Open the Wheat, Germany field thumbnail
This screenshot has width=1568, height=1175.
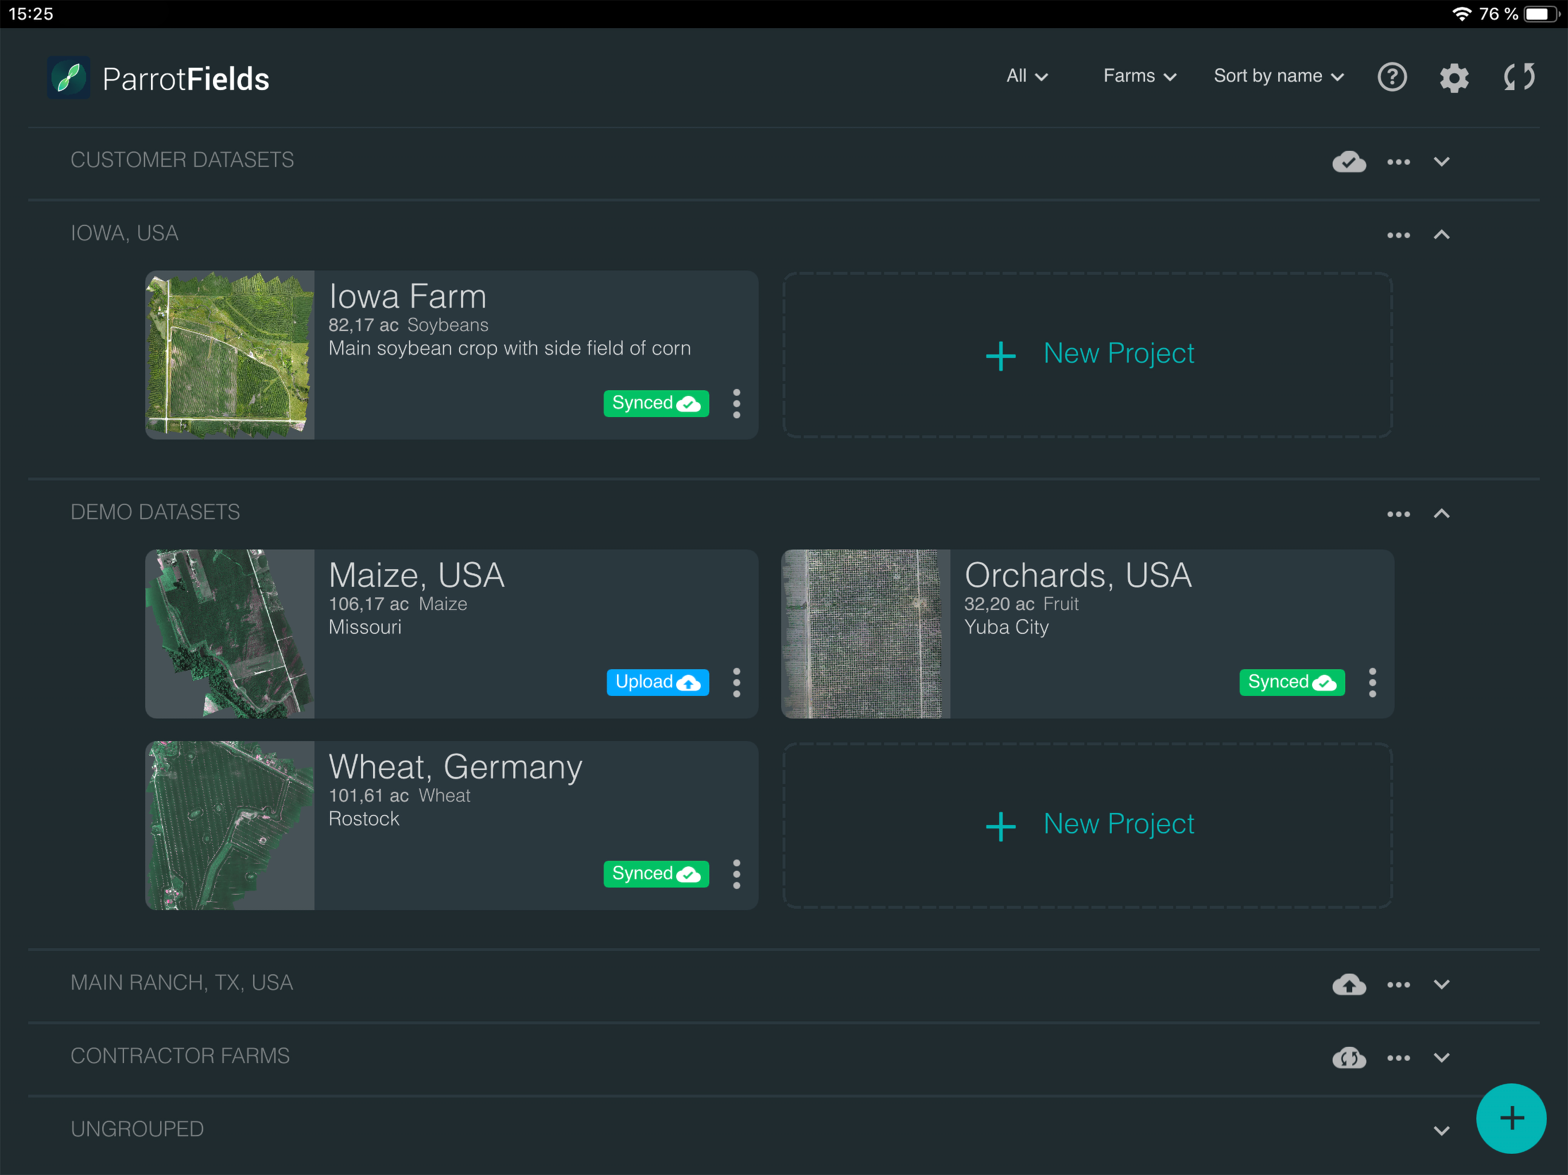point(230,826)
